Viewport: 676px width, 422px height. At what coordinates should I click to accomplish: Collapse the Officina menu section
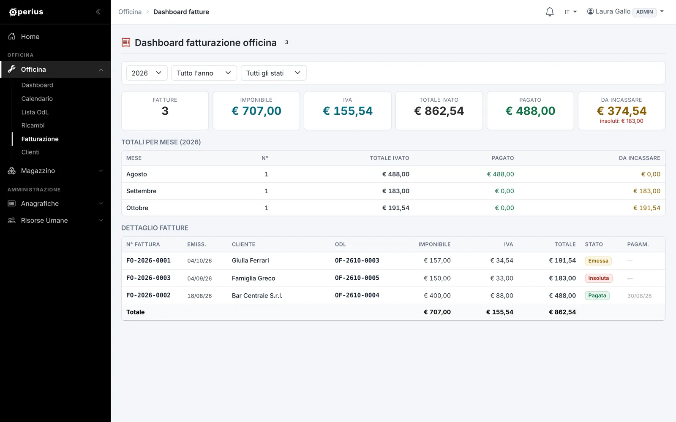point(101,70)
